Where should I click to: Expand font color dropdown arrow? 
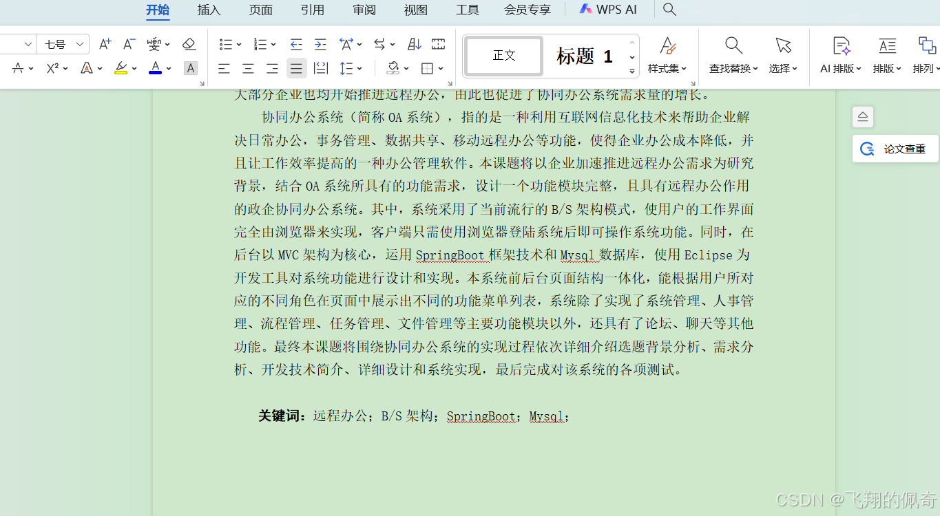(x=169, y=69)
